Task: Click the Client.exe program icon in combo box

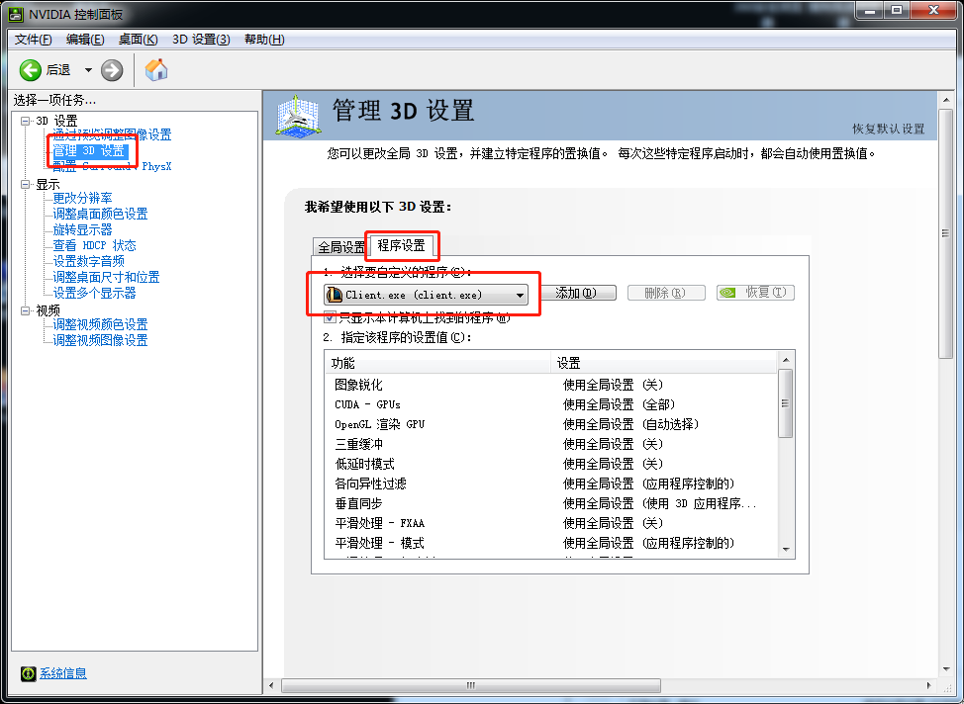Action: point(334,295)
